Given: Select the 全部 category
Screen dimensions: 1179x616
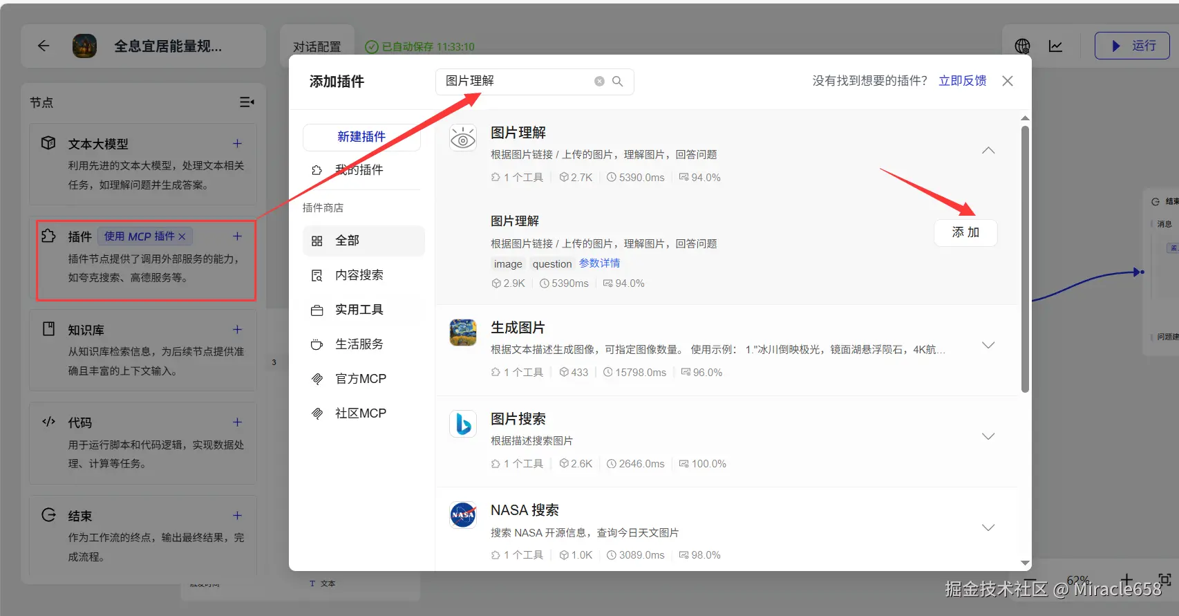Looking at the screenshot, I should (x=364, y=241).
